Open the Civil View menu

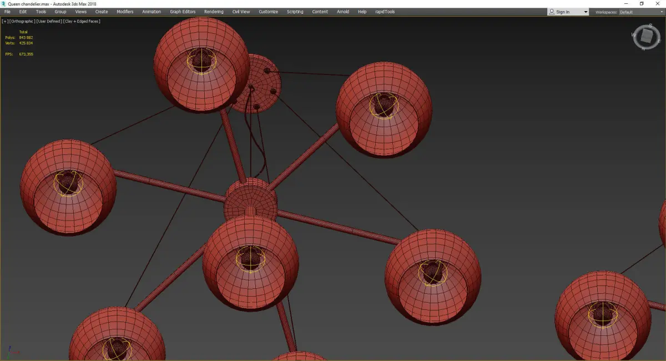(241, 12)
